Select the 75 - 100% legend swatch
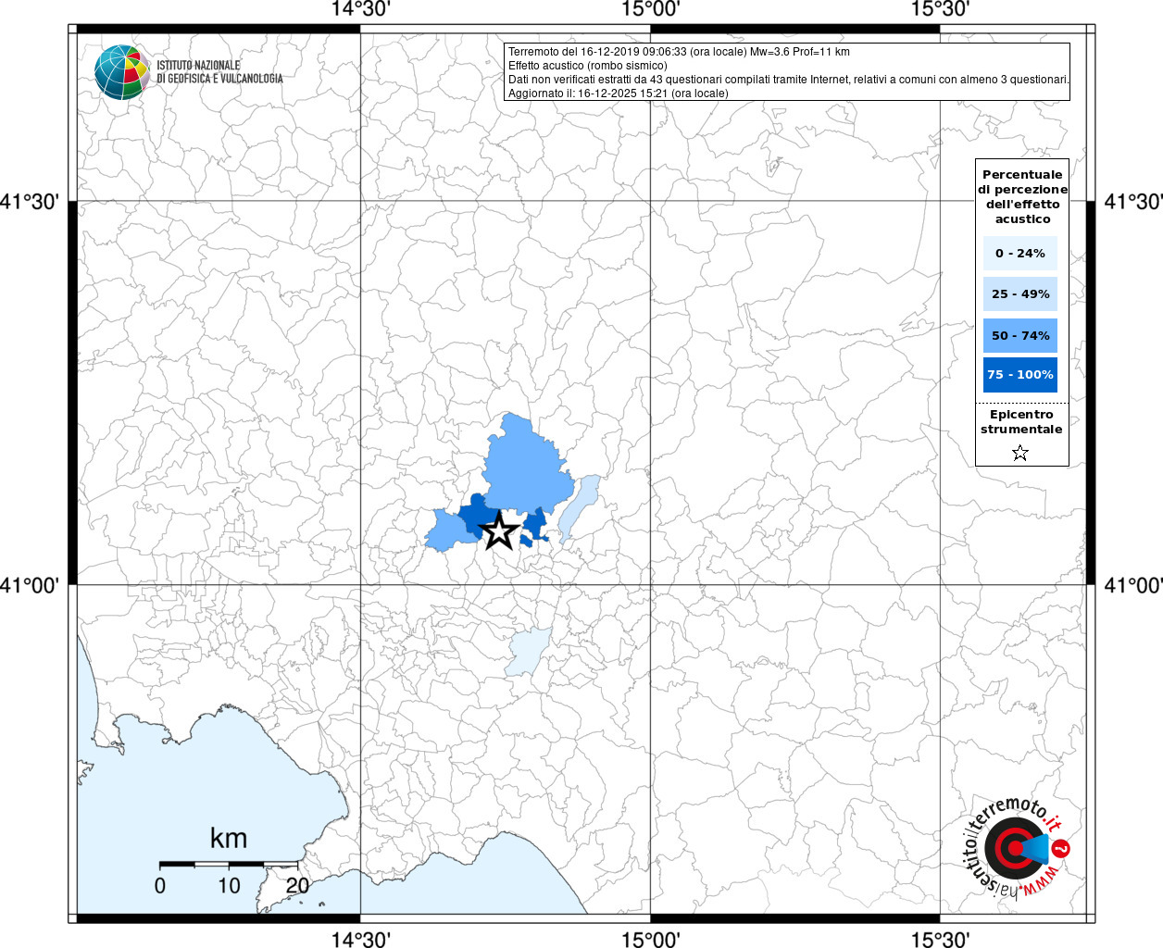The width and height of the screenshot is (1163, 948). [1020, 375]
